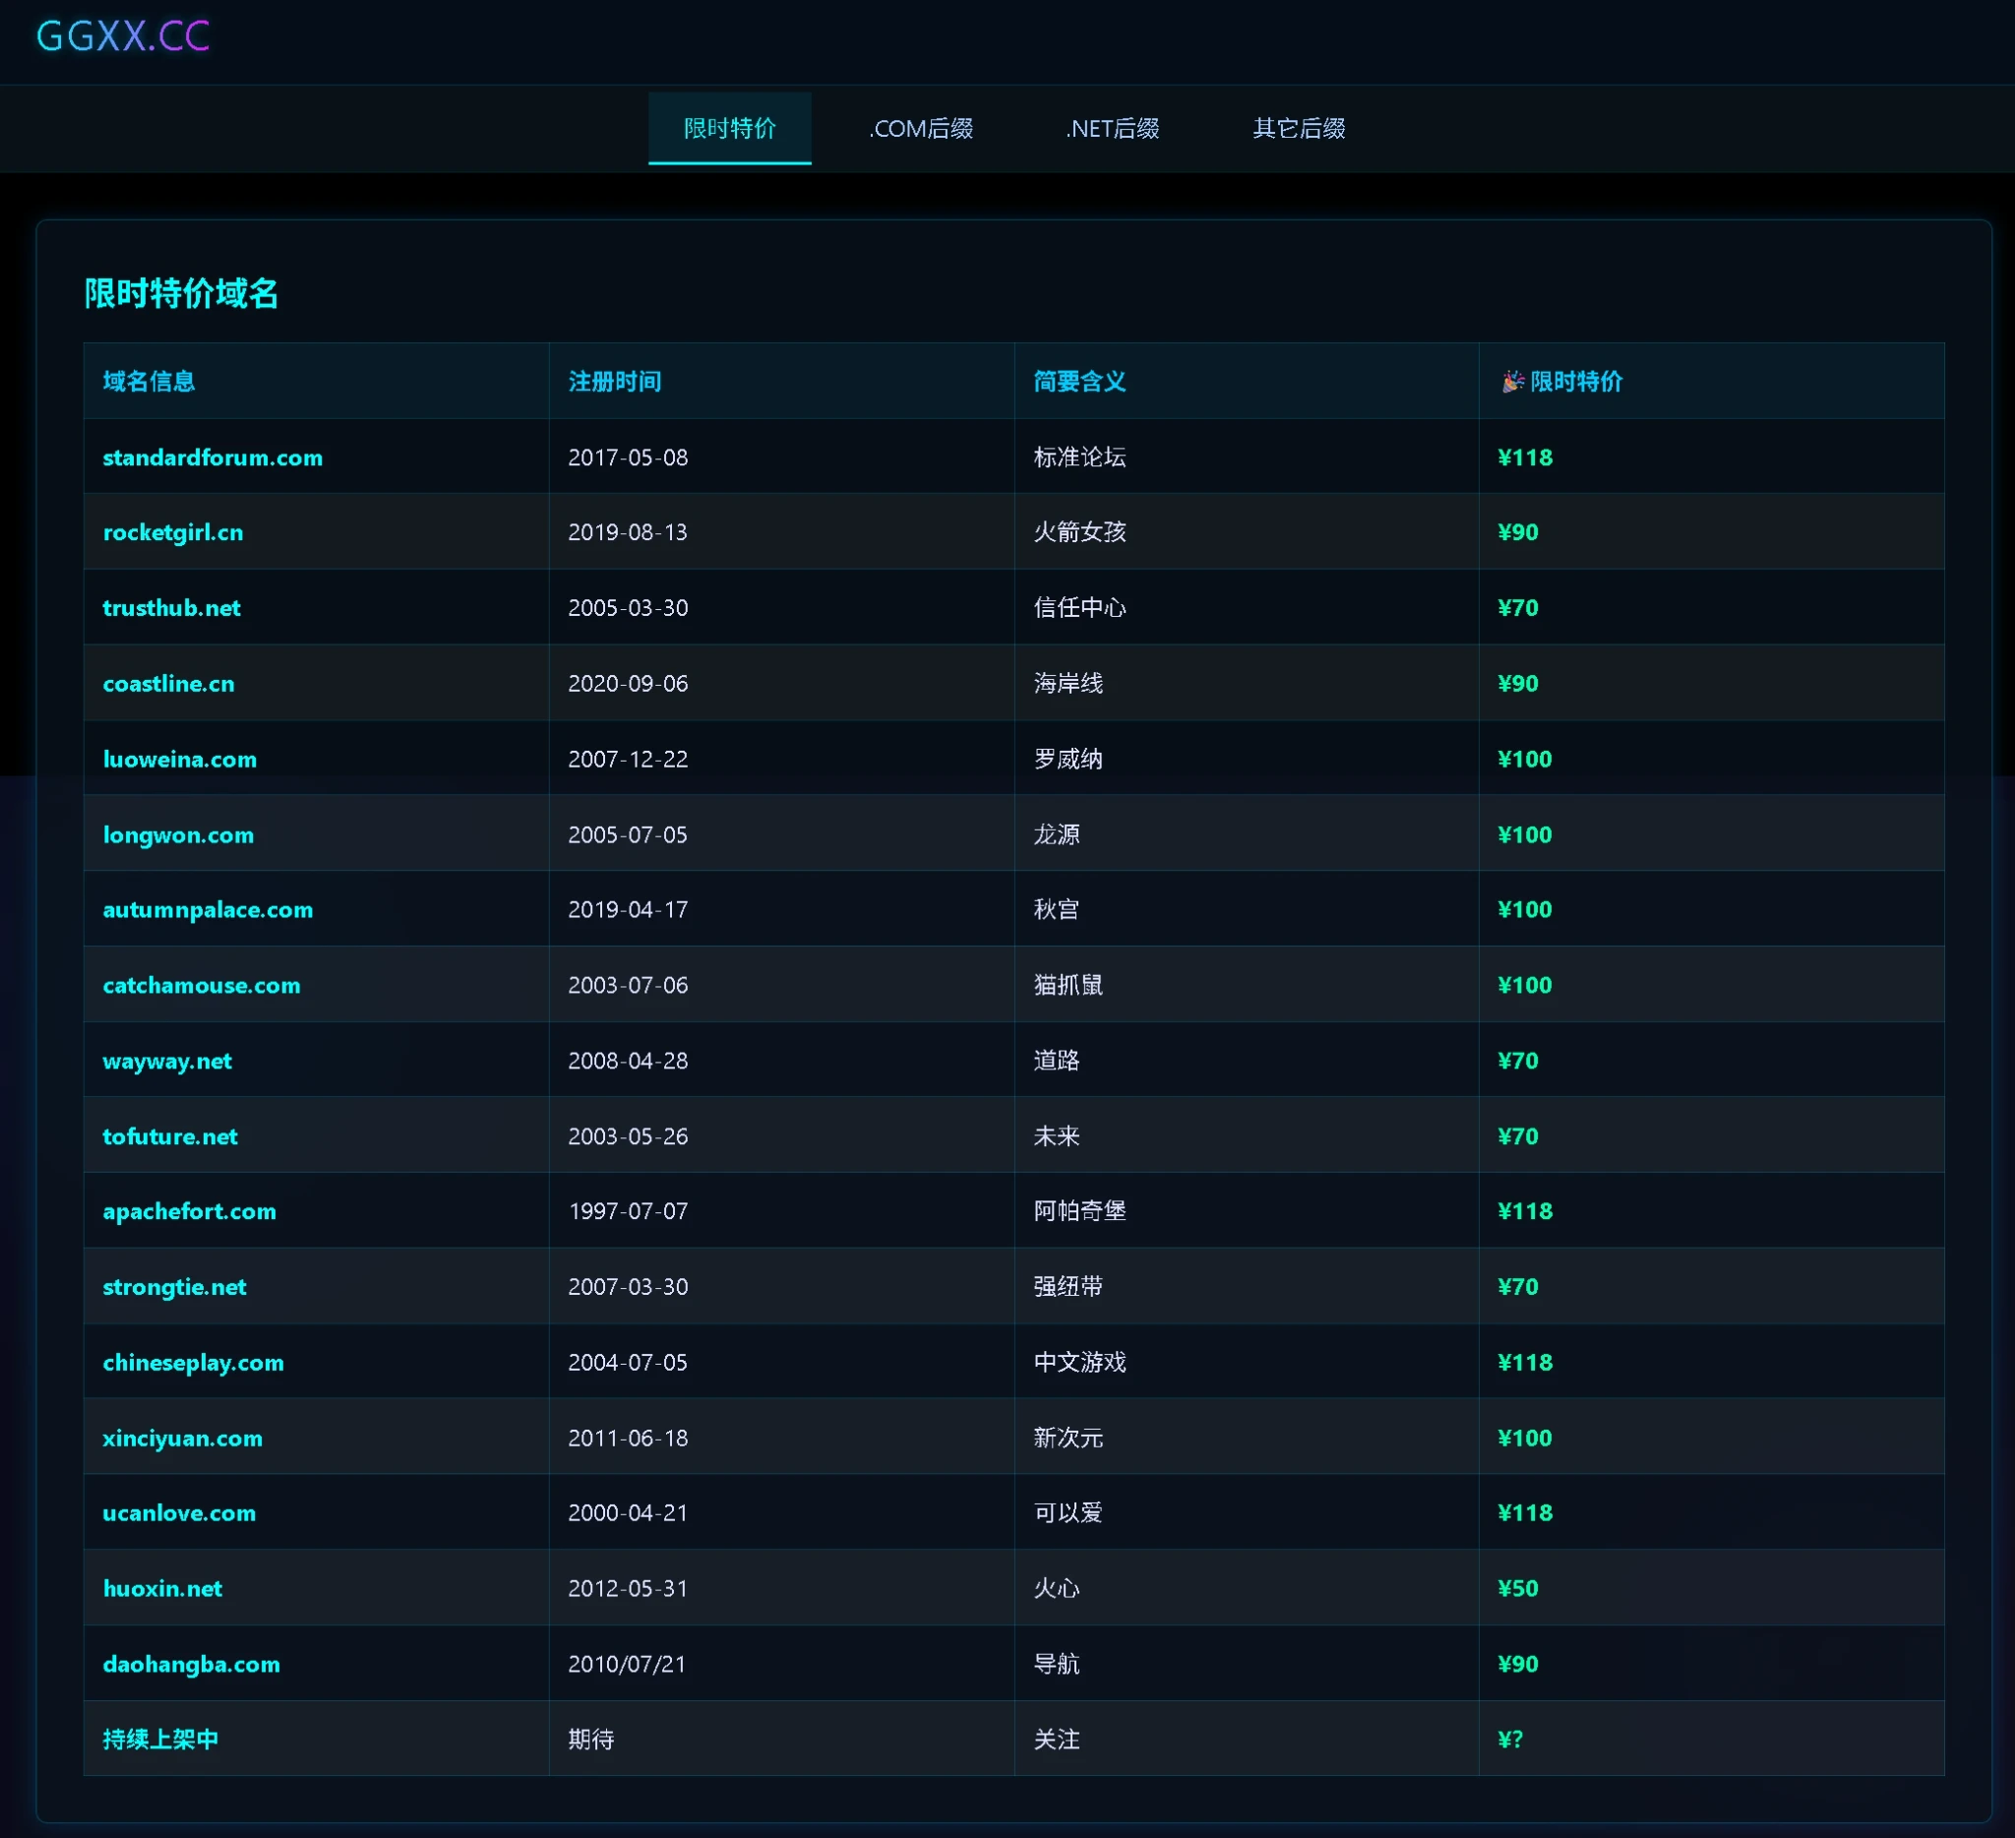Click luoweina.com in the table

point(179,759)
